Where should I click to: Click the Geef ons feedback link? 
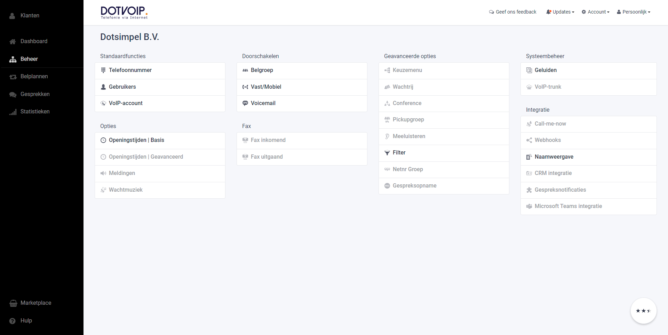click(512, 11)
